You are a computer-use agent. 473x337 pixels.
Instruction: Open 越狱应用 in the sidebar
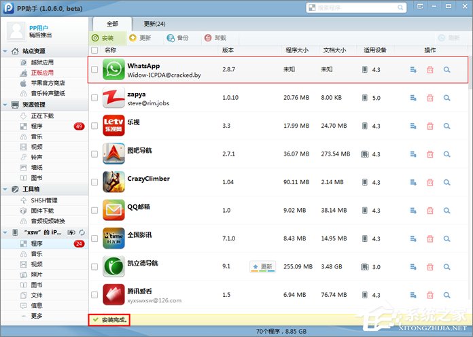(x=42, y=62)
